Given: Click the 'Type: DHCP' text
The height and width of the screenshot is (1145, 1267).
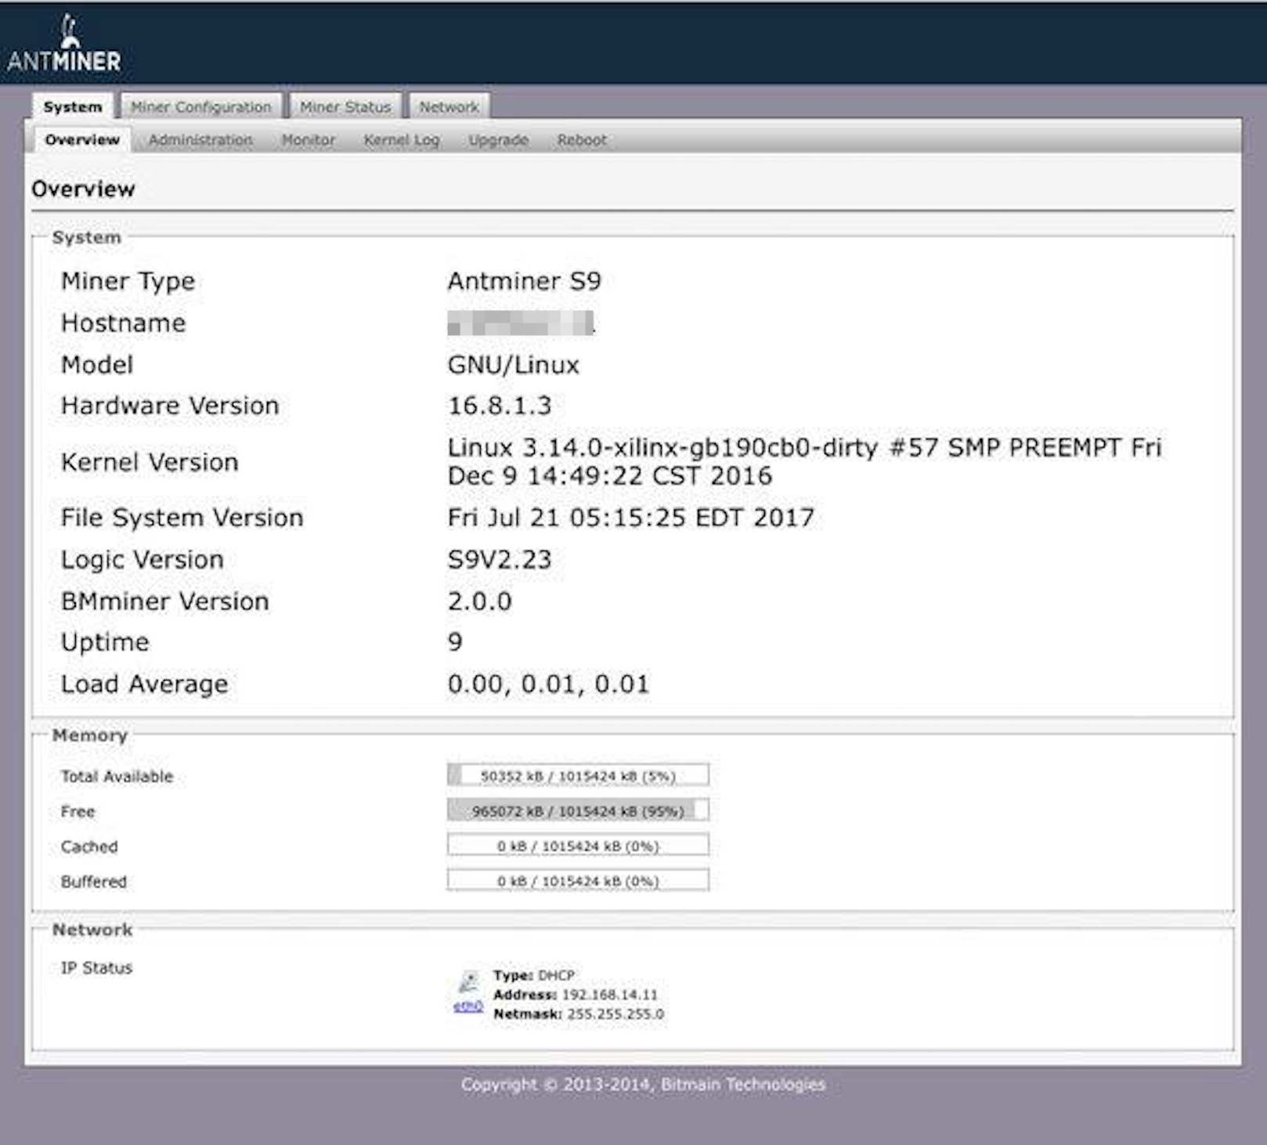Looking at the screenshot, I should click(533, 975).
